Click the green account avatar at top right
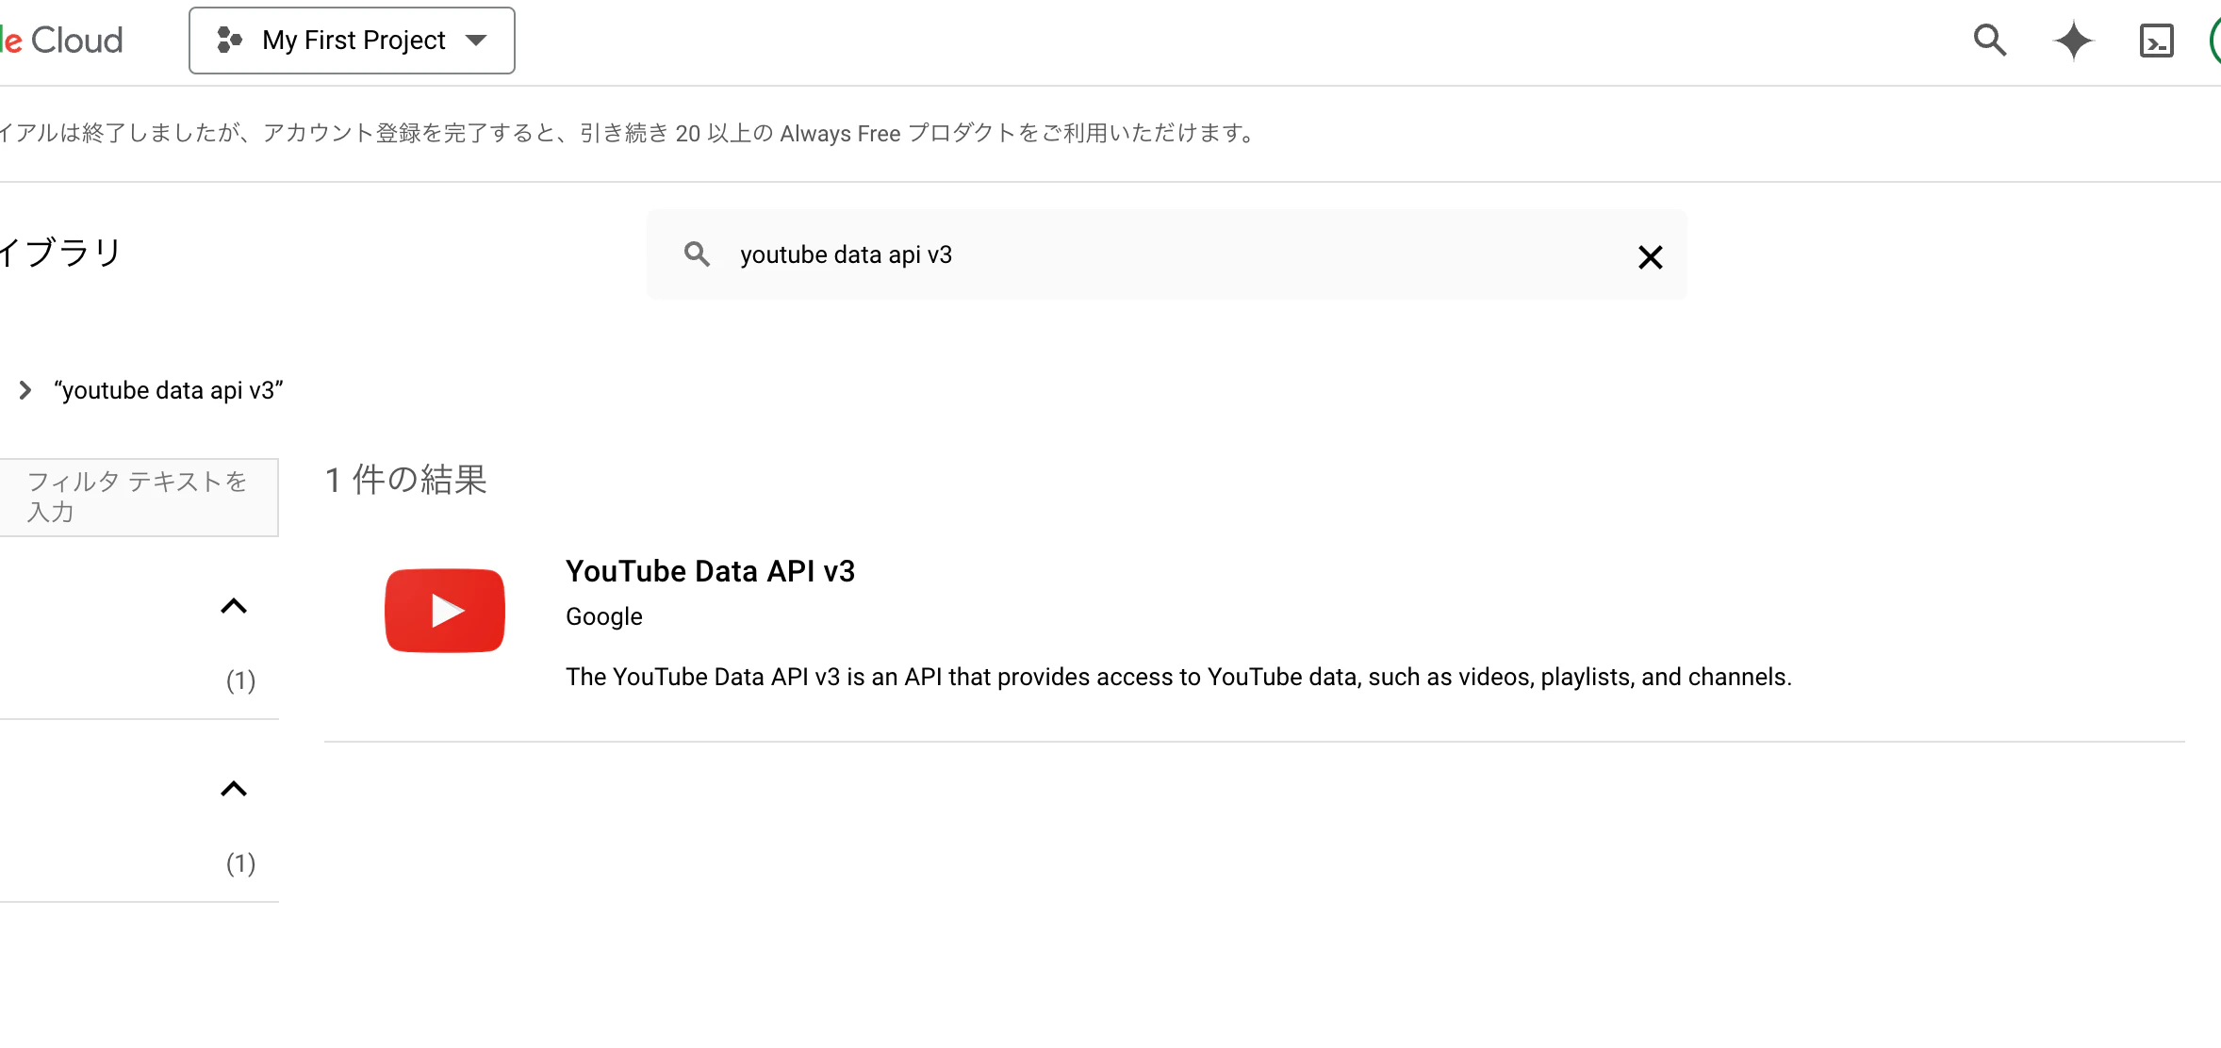The height and width of the screenshot is (1048, 2221). click(2214, 41)
